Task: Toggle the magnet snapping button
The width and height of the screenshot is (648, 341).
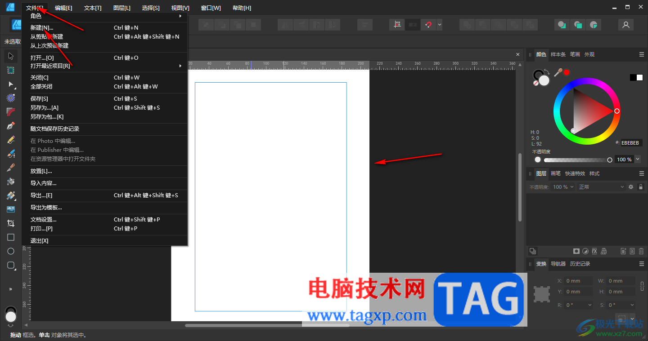Action: coord(428,25)
